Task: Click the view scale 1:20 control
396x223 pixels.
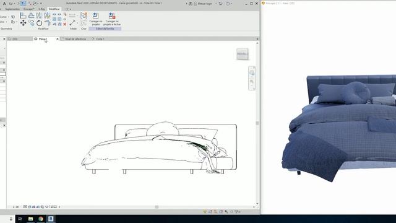Action: click(15, 207)
